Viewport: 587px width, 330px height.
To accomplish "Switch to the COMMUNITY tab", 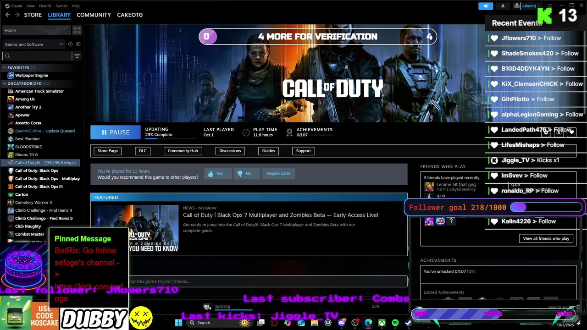I will coord(94,15).
